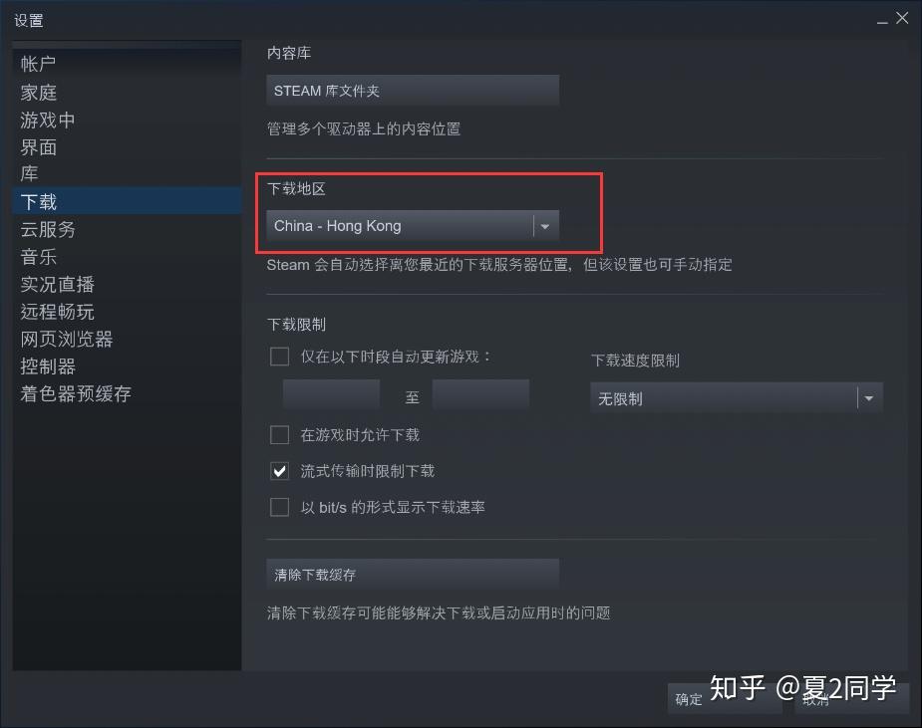Click the update start time field
The image size is (922, 728).
[x=331, y=394]
